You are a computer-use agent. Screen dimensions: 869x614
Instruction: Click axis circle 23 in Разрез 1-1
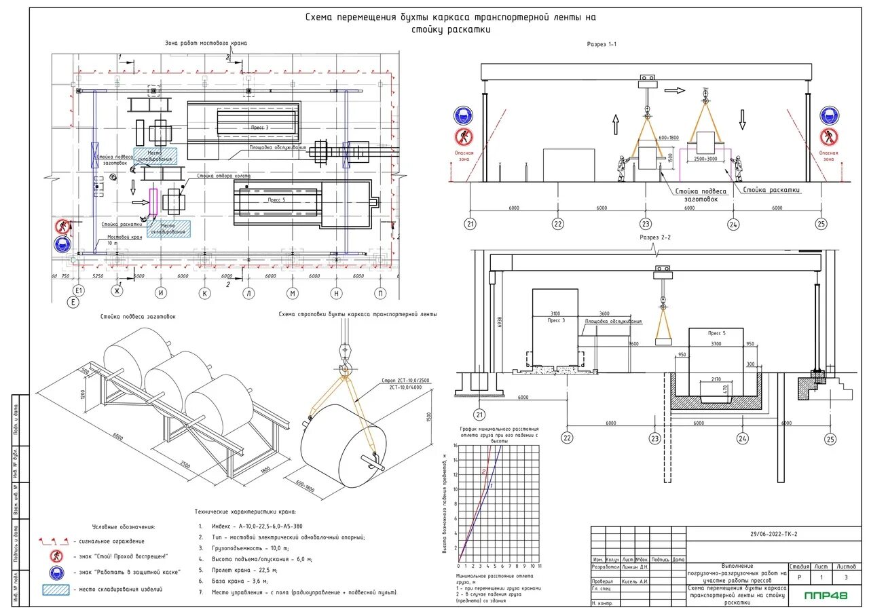point(646,223)
